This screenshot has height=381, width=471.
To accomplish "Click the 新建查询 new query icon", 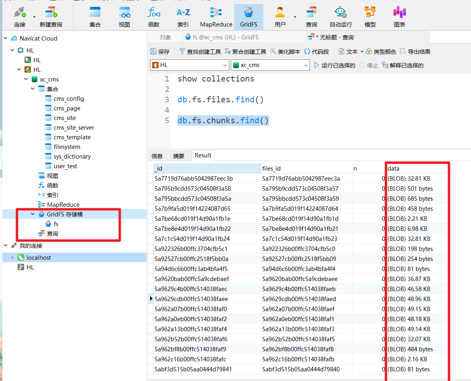I will [51, 16].
